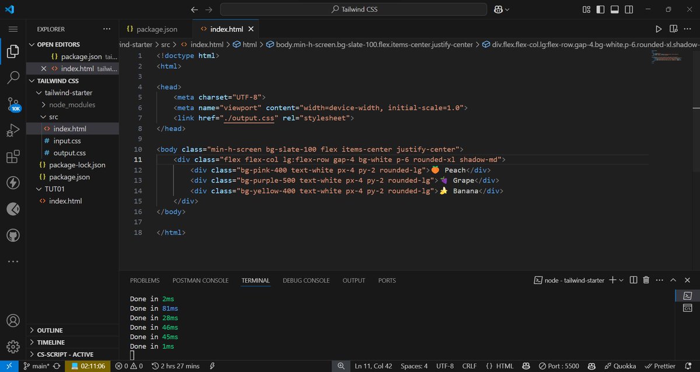Open output.css in the file tree
The width and height of the screenshot is (700, 372).
click(x=69, y=153)
